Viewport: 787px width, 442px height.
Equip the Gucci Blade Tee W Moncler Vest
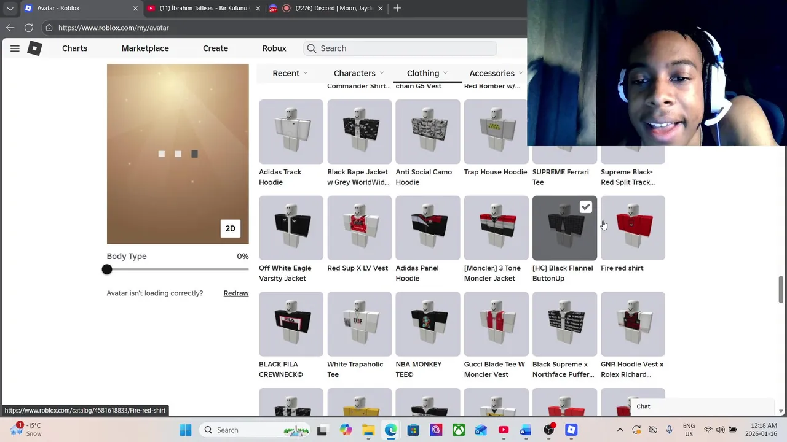pyautogui.click(x=496, y=324)
